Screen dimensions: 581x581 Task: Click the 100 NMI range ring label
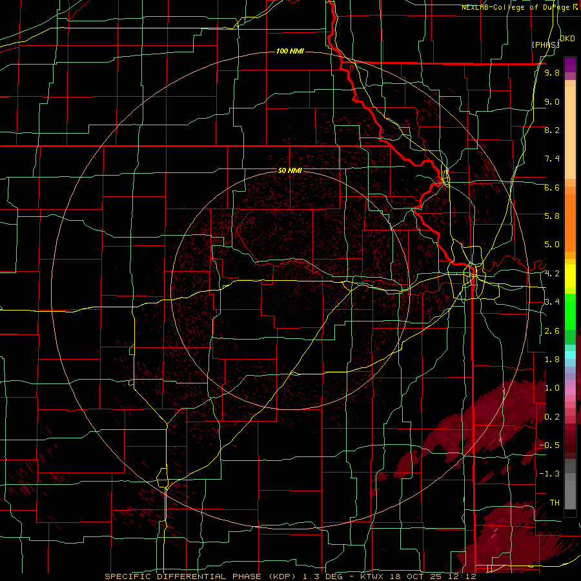[x=290, y=51]
